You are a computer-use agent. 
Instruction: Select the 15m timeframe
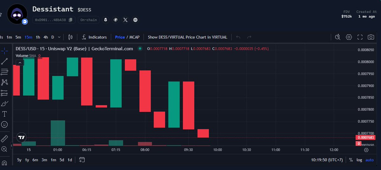[29, 37]
